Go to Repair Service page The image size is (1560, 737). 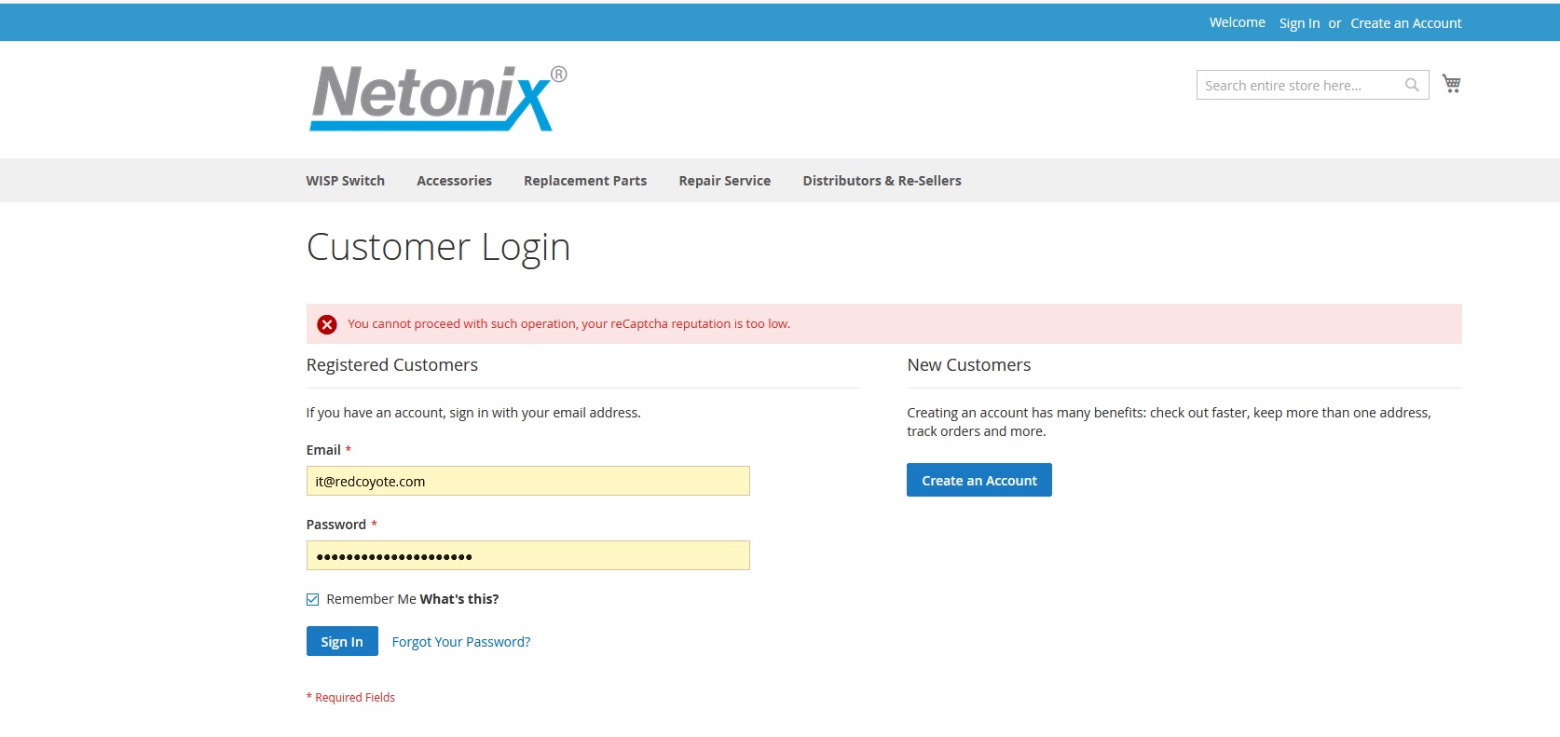point(725,181)
